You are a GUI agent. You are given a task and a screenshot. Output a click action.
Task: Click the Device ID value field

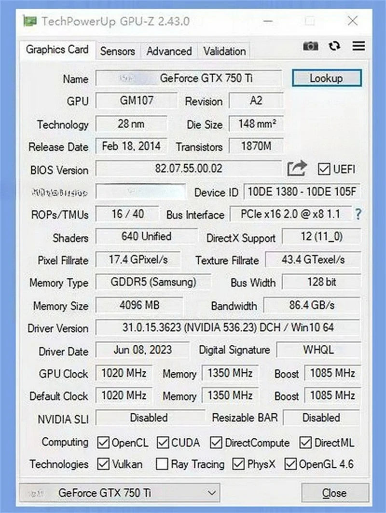302,192
